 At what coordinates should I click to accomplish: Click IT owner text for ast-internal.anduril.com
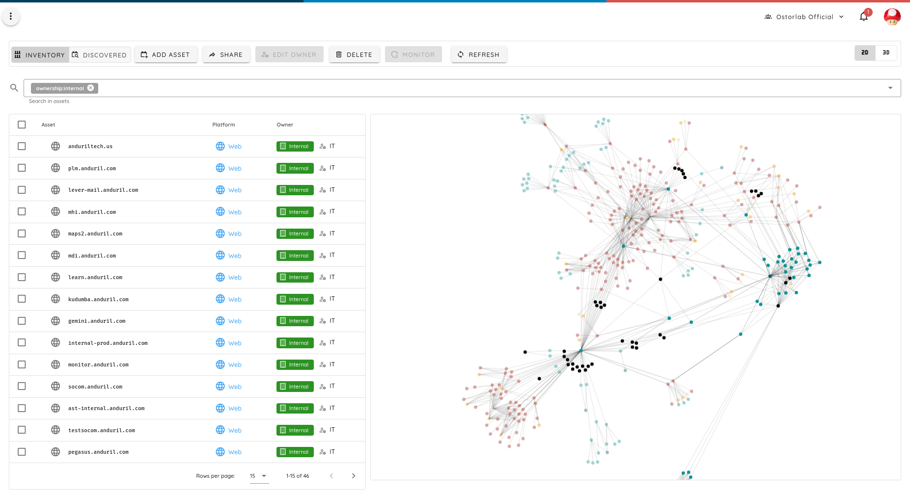(332, 408)
